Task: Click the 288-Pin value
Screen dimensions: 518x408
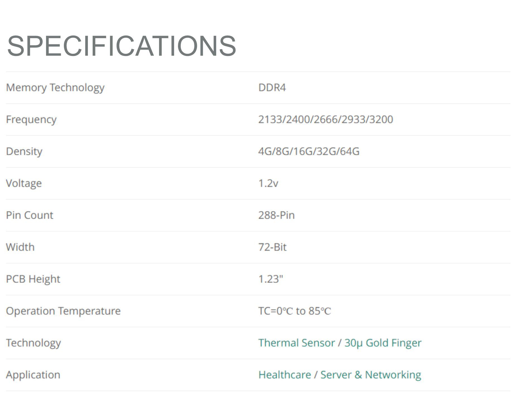Action: pos(276,215)
